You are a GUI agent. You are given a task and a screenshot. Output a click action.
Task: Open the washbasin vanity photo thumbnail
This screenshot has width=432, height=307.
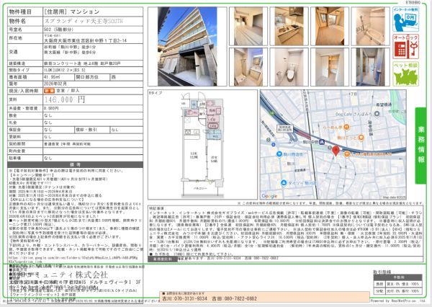248,67
